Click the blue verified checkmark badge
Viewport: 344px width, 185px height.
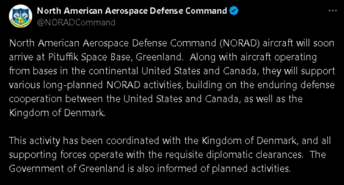click(x=234, y=11)
